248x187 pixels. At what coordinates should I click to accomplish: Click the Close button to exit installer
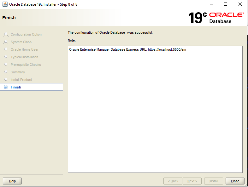(235, 181)
